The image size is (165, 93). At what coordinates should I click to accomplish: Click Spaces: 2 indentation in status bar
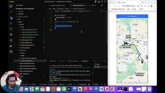(62, 84)
